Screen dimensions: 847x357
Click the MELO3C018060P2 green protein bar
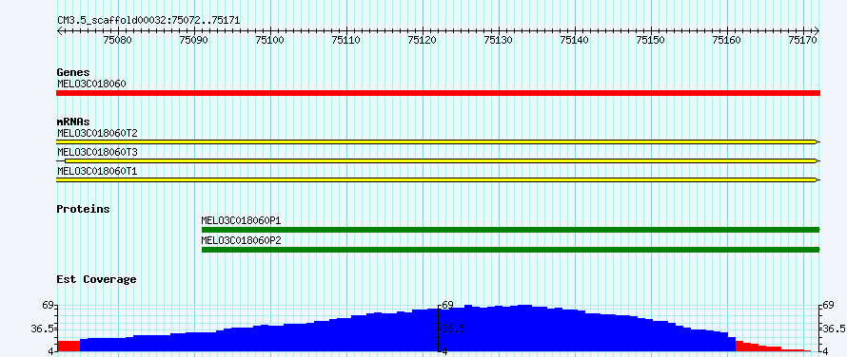click(x=510, y=250)
